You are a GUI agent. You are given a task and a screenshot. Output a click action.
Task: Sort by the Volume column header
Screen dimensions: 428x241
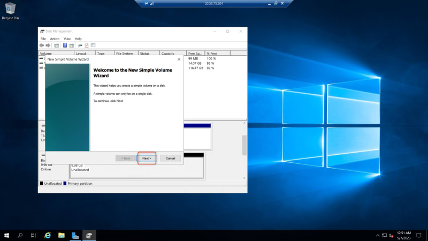click(56, 53)
